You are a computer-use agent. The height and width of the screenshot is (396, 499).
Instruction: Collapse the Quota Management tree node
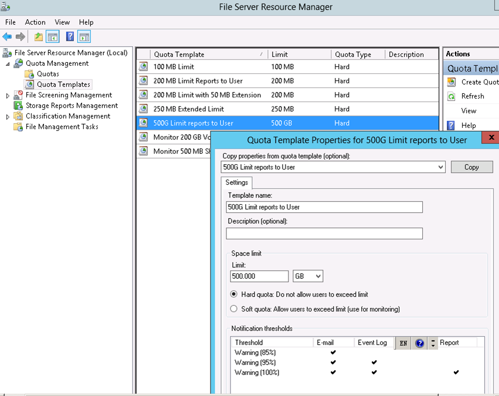pos(8,64)
